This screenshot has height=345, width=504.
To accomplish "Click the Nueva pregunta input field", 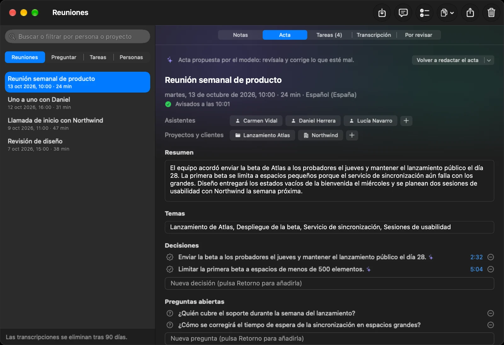I will click(x=329, y=339).
